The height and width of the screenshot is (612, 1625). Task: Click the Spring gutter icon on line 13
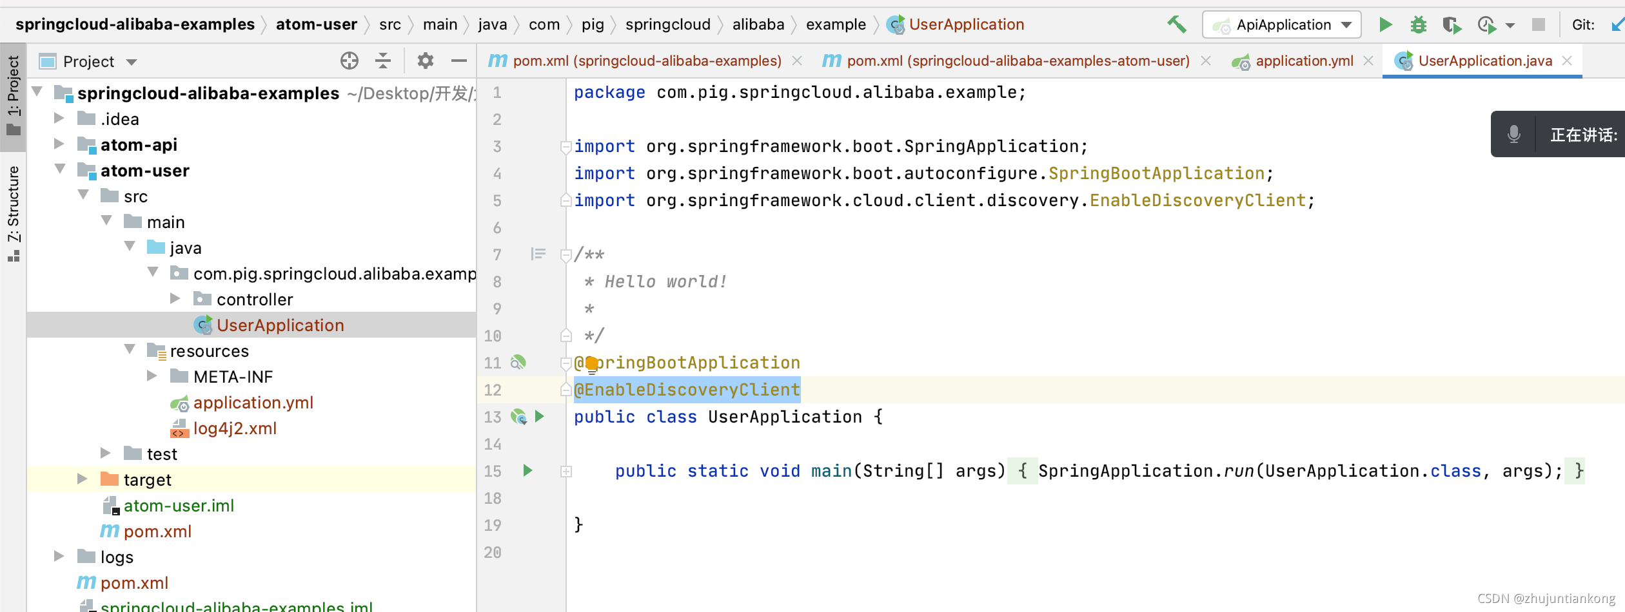[518, 417]
